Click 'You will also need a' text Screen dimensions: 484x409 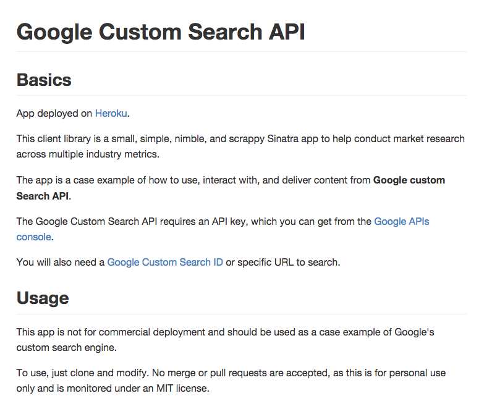pos(61,262)
